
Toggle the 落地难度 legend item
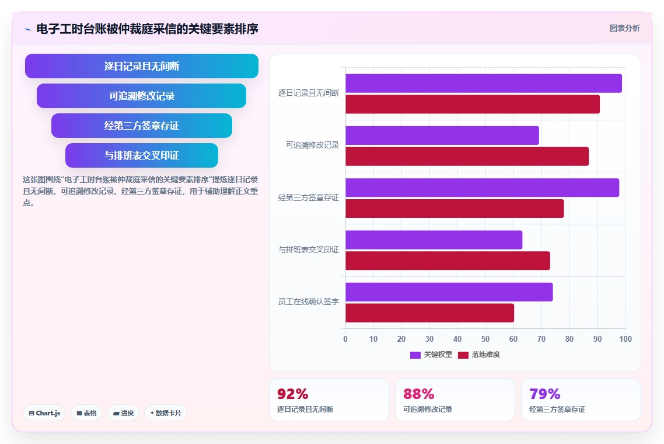pyautogui.click(x=479, y=355)
